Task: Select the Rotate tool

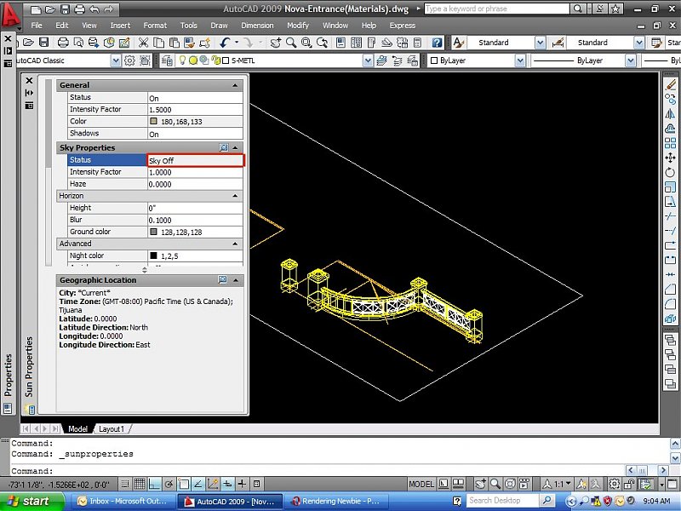Action: (x=670, y=173)
